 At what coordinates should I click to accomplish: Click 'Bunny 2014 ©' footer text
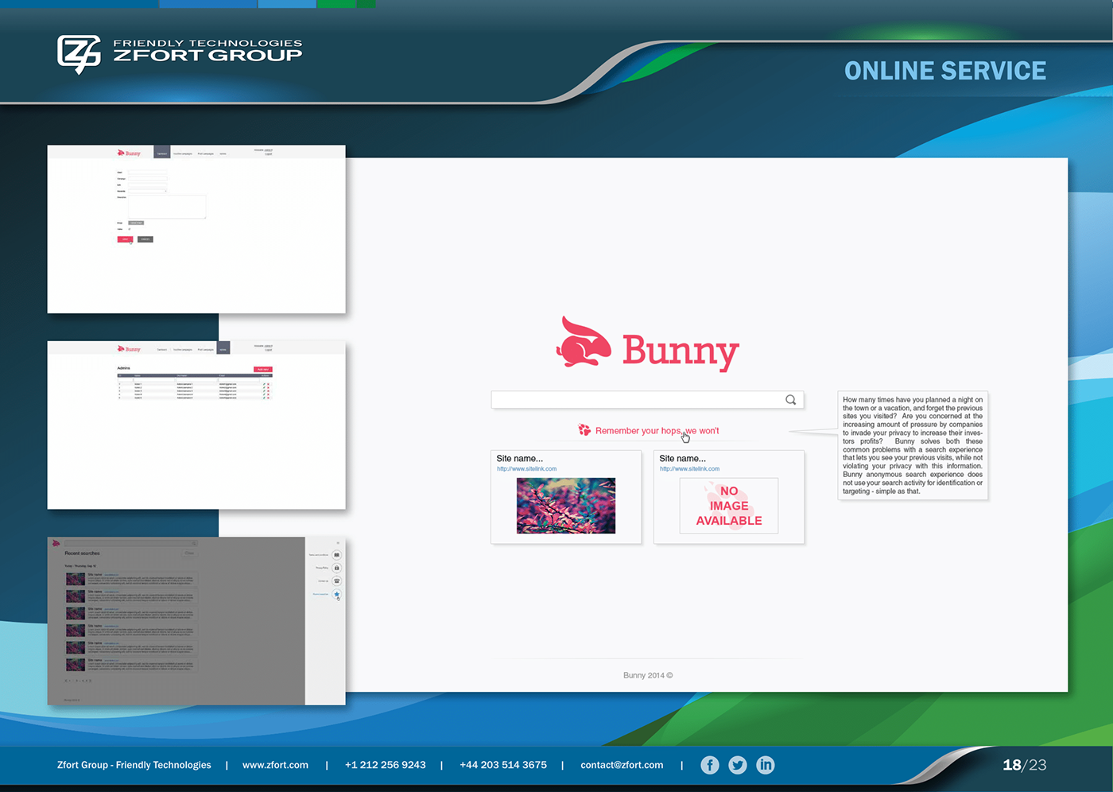(x=648, y=676)
